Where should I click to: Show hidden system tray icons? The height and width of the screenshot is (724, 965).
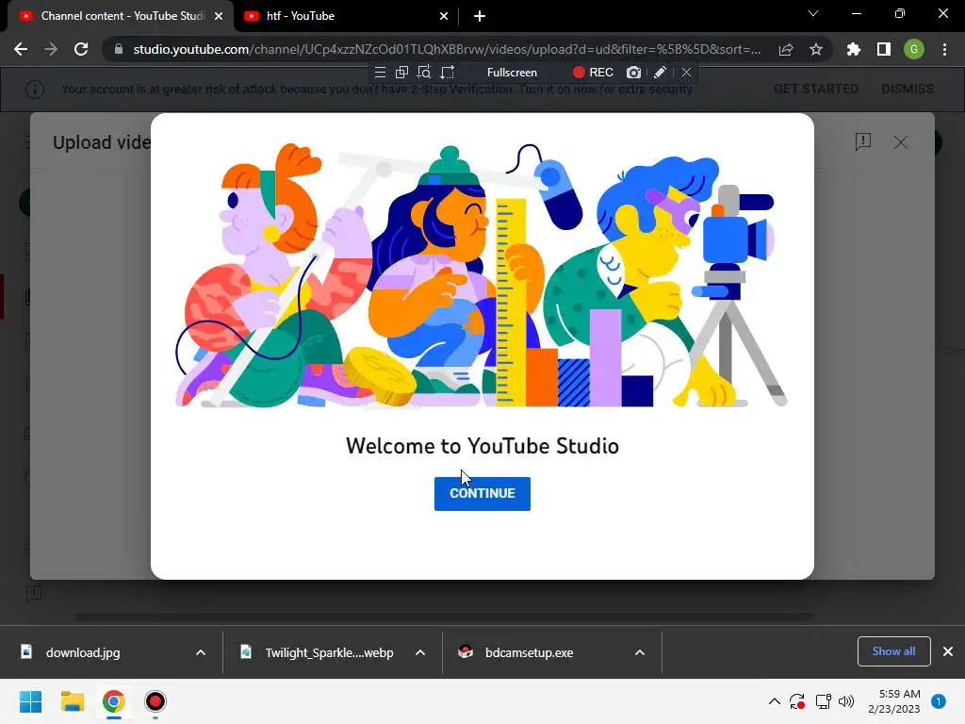click(x=775, y=701)
